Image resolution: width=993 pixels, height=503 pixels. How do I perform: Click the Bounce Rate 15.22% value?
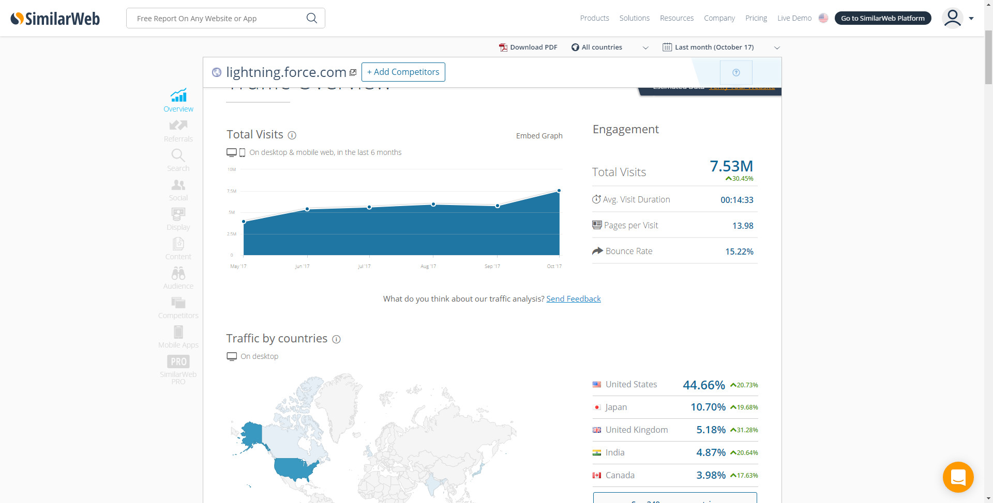(x=739, y=251)
